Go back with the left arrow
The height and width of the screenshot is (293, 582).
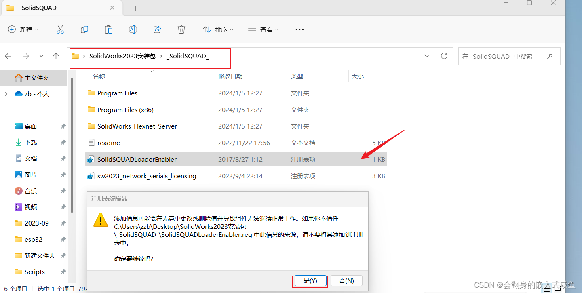coord(8,56)
